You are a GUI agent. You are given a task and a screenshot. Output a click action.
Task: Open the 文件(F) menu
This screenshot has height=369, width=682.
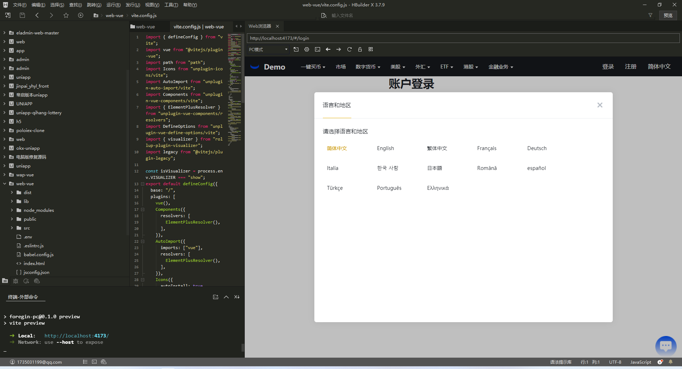point(20,5)
